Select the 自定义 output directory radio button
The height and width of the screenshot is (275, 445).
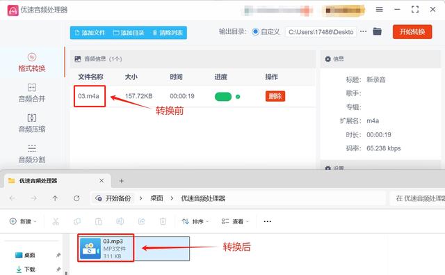[x=255, y=32]
